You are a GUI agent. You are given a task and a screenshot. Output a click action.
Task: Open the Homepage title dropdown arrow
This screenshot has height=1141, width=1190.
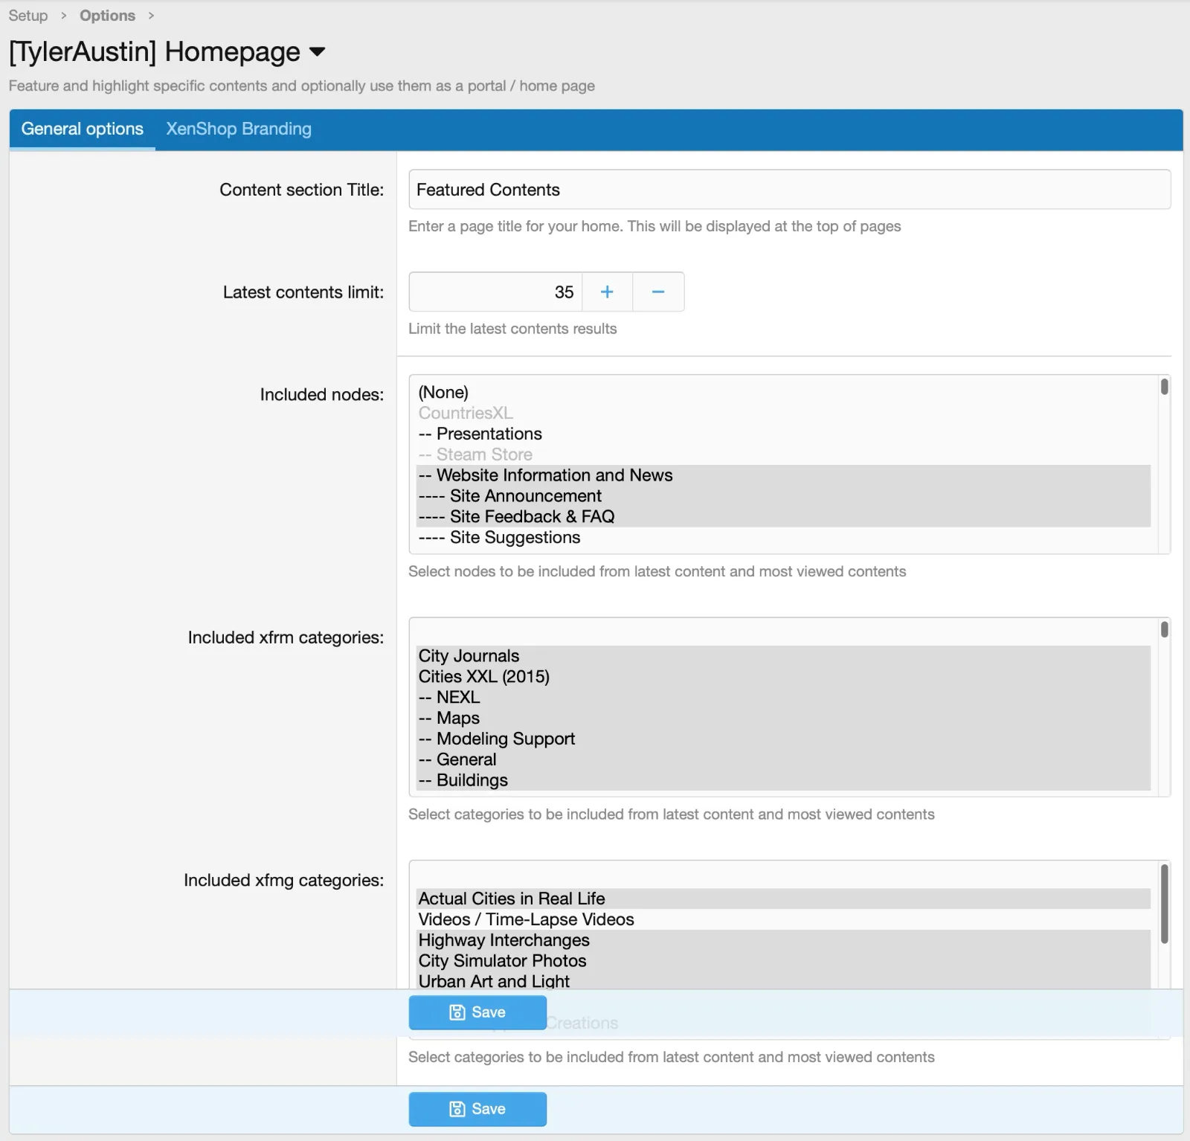tap(317, 52)
